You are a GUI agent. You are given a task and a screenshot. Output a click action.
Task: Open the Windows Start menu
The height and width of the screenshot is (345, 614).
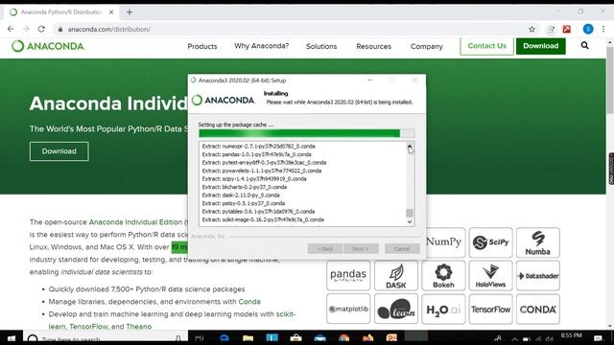(x=11, y=338)
